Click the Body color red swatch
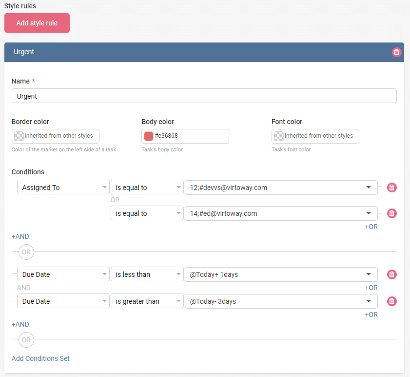Viewport: 410px width, 377px height. [149, 136]
